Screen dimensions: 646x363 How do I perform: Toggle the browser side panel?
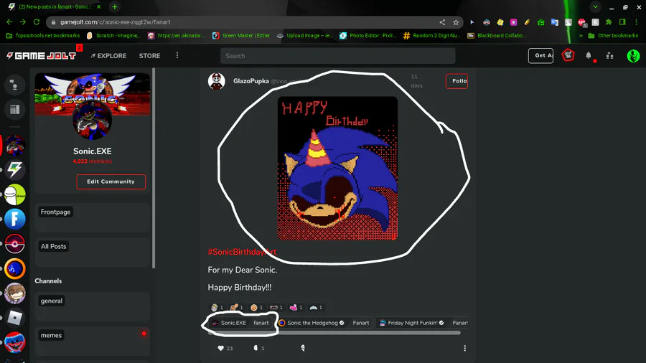click(x=622, y=22)
